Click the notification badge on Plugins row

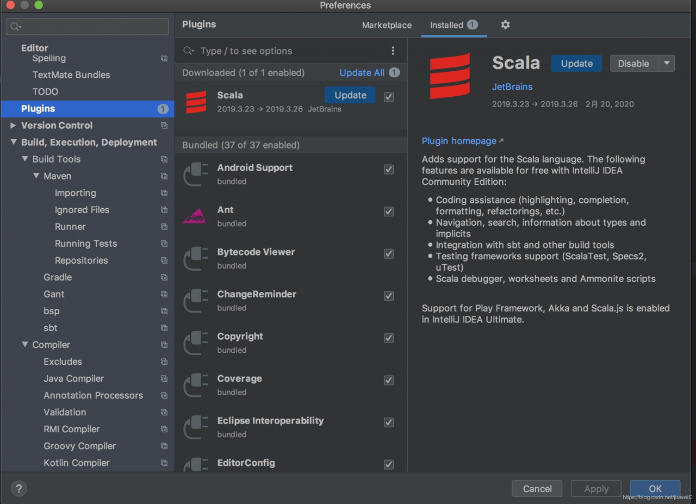(x=163, y=109)
